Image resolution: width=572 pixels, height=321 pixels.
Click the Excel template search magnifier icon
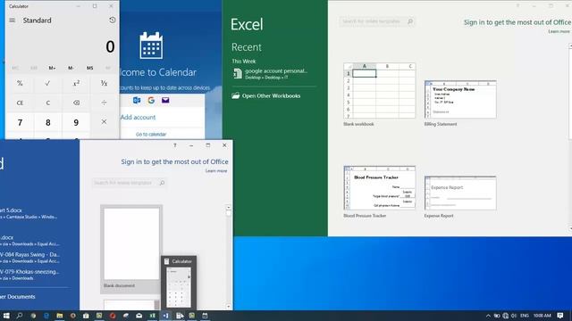click(410, 21)
